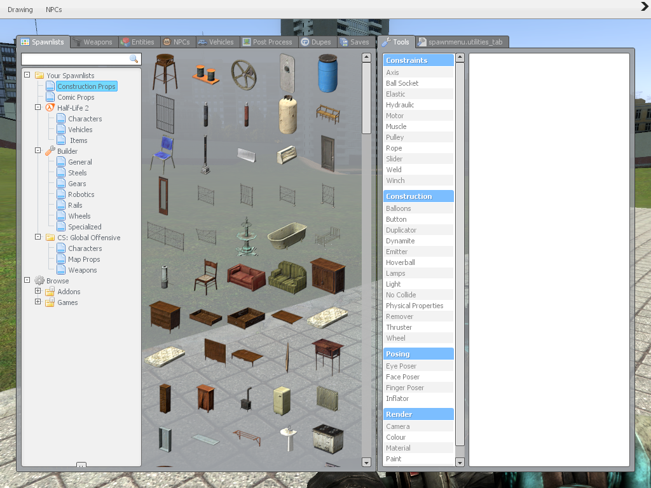The image size is (651, 488).
Task: Click the props list scroll-up arrow
Action: pyautogui.click(x=366, y=57)
